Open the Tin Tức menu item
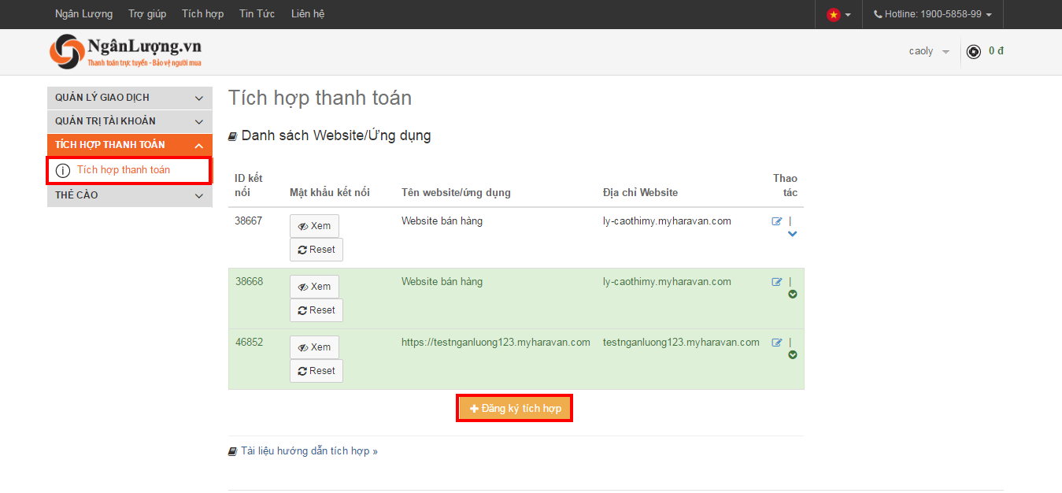The width and height of the screenshot is (1062, 493). 257,14
